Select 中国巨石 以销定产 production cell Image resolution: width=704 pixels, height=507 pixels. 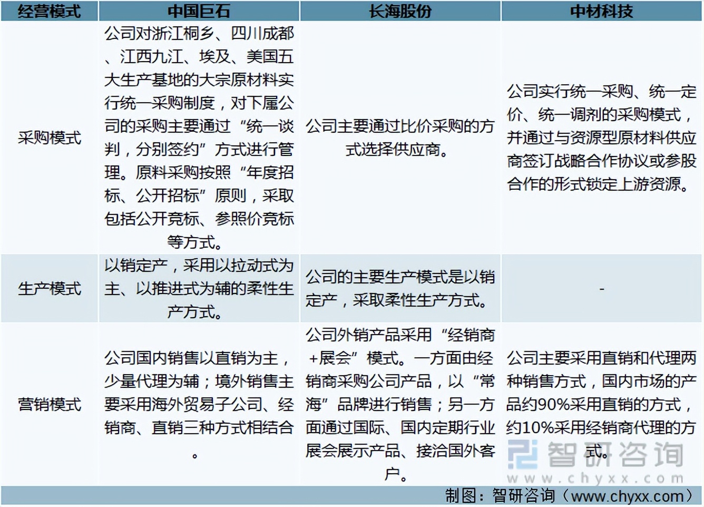click(199, 289)
